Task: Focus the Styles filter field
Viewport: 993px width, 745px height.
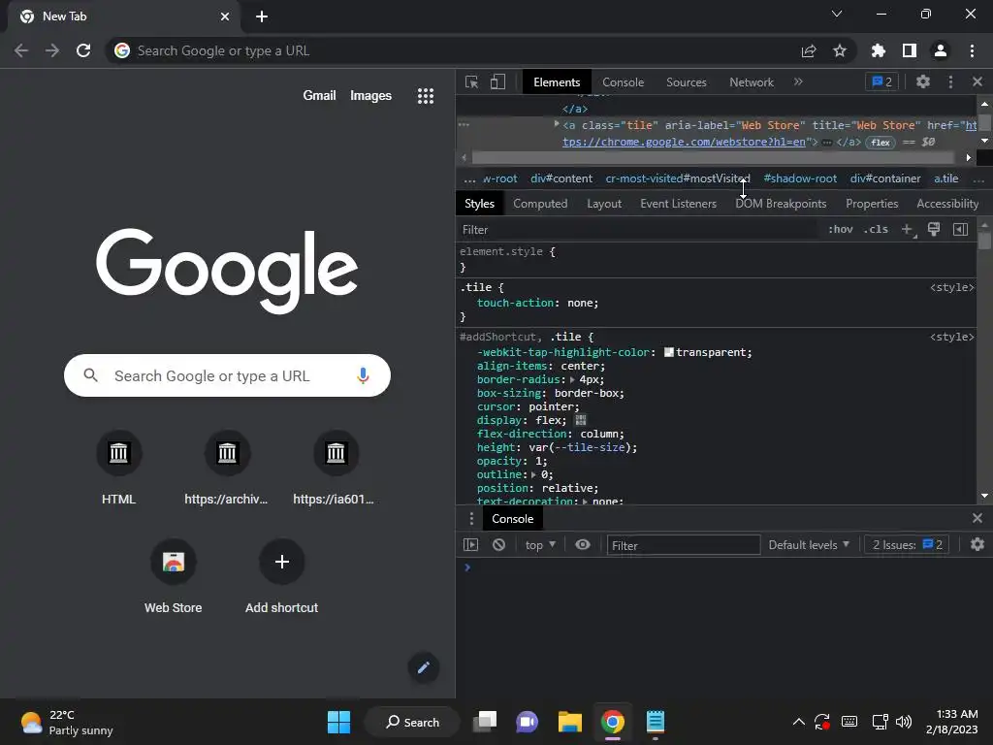Action: pos(638,229)
